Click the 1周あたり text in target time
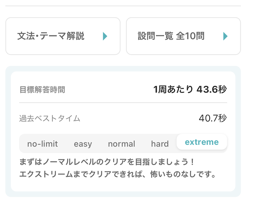Image resolution: width=253 pixels, height=214 pixels. (173, 89)
